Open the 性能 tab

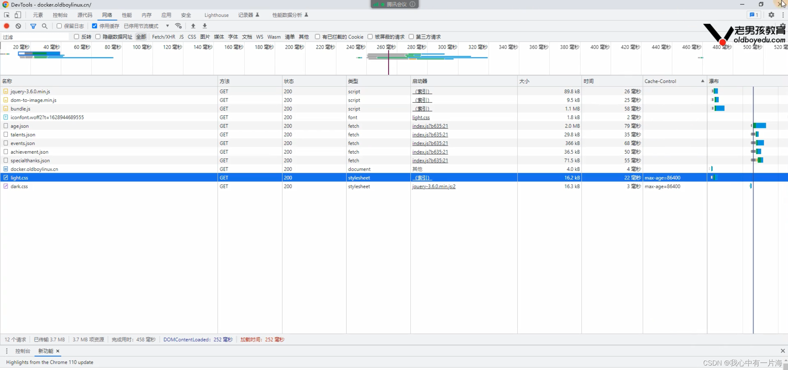pyautogui.click(x=127, y=15)
